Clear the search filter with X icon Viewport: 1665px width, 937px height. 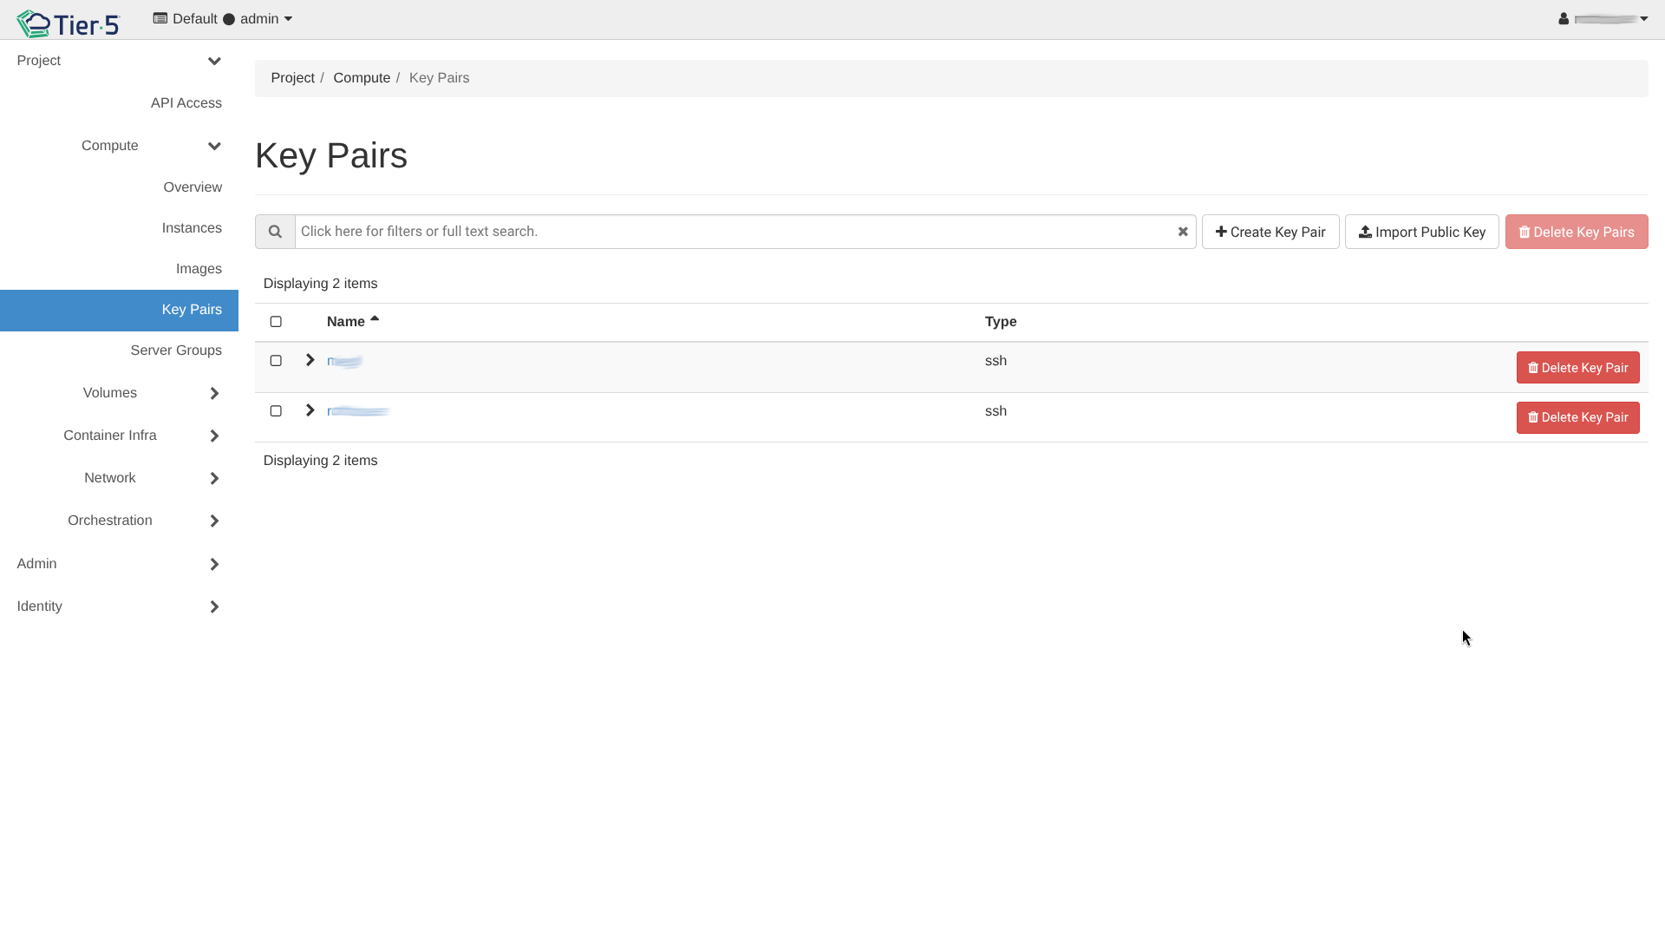[x=1183, y=232]
